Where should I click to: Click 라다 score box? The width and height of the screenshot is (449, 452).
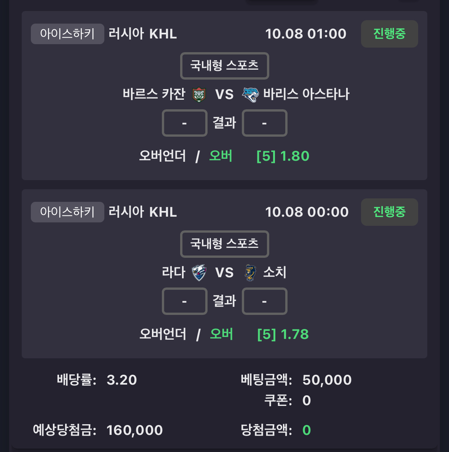pos(185,301)
